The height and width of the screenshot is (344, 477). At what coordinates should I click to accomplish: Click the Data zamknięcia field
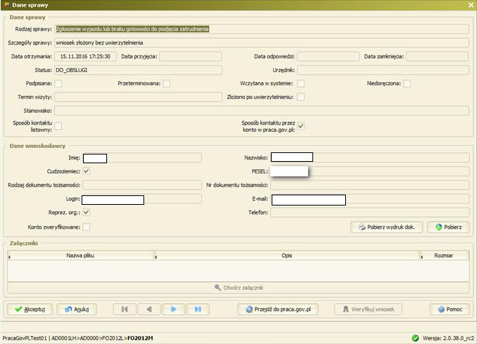(438, 57)
